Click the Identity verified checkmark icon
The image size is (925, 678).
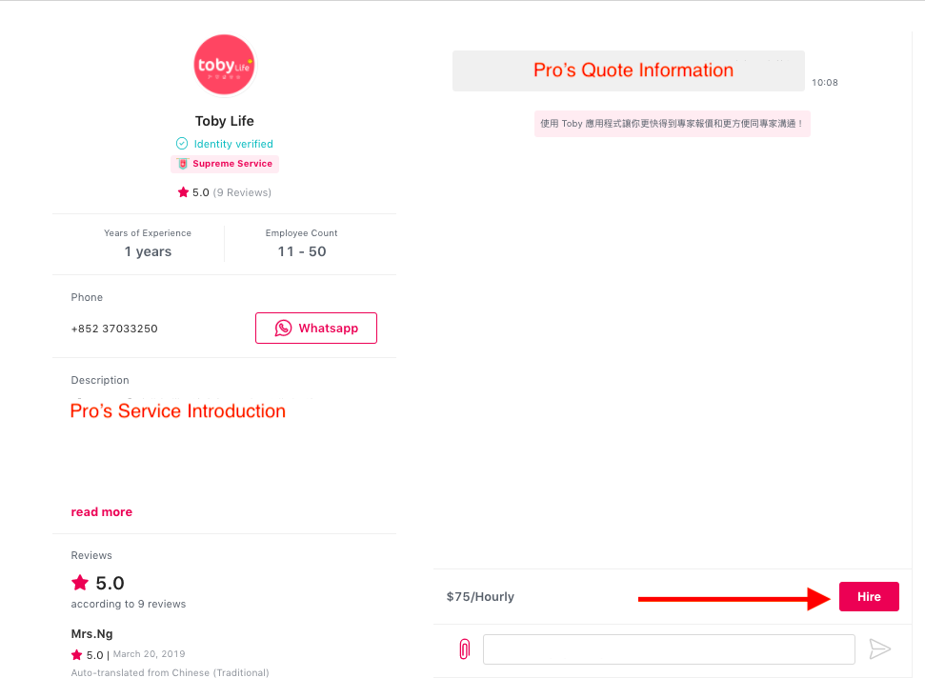[x=182, y=144]
